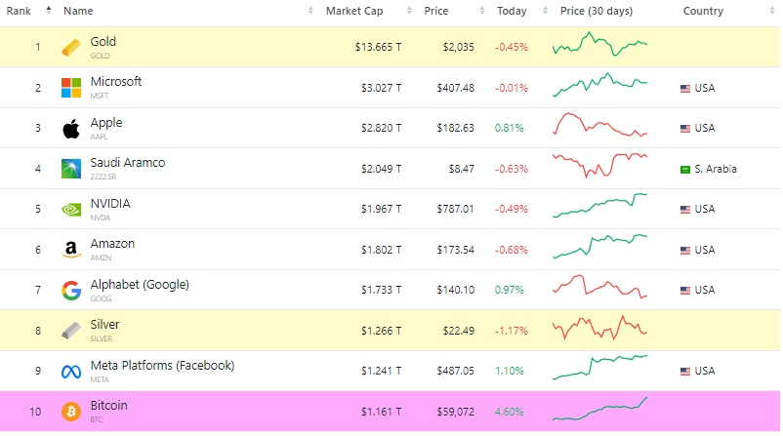Click the USA flag in Amazon row
Viewport: 783px width, 436px height.
pyautogui.click(x=685, y=250)
